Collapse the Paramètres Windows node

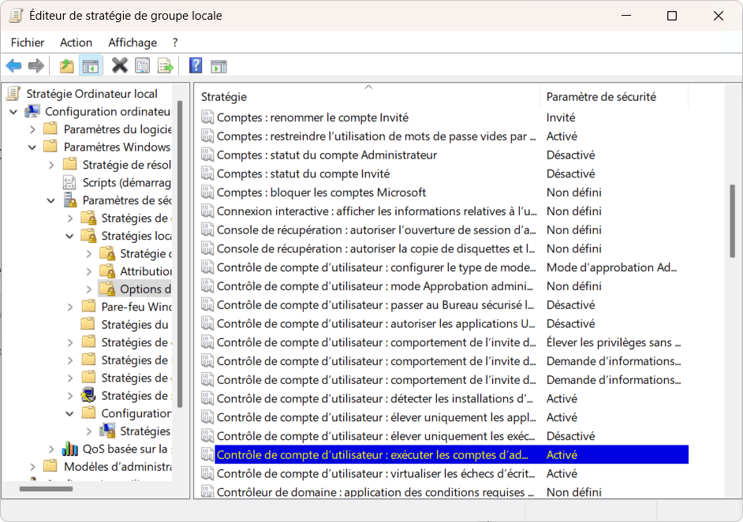(32, 147)
